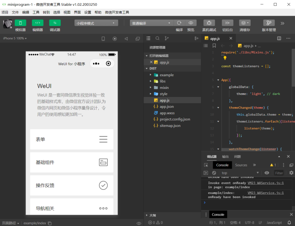Click the editor bookmark icon
The width and height of the screenshot is (295, 226).
214,46
